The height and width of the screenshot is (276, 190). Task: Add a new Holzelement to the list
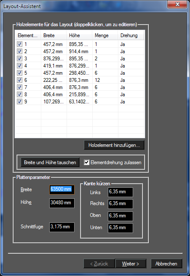click(x=114, y=145)
